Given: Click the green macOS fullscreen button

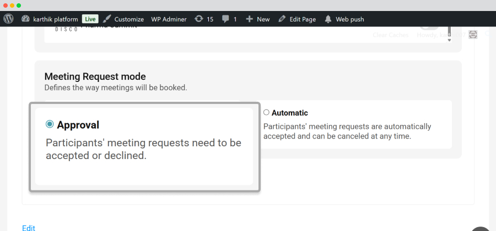Looking at the screenshot, I should click(19, 5).
